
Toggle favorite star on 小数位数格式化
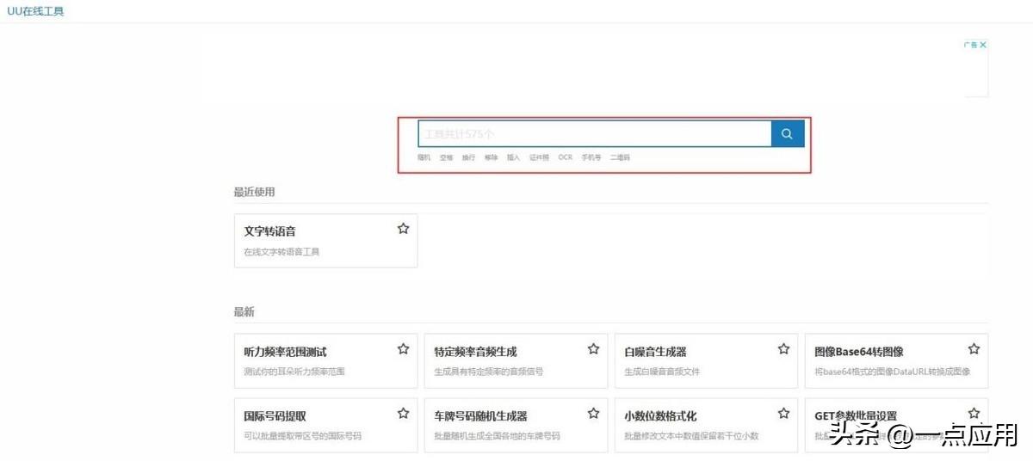click(x=783, y=414)
